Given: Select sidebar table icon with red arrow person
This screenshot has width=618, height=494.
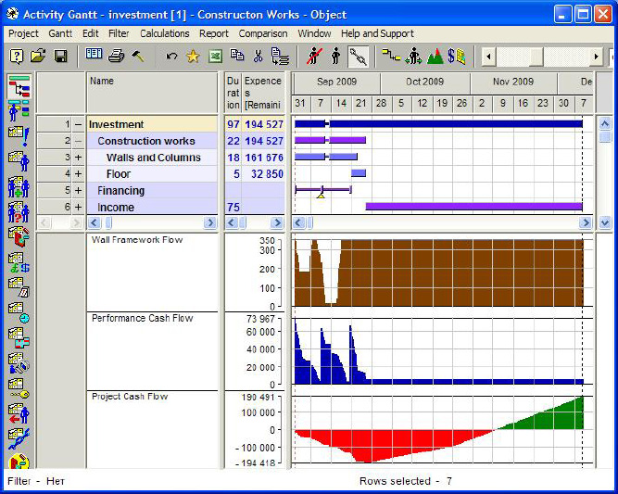Looking at the screenshot, I should click(19, 413).
